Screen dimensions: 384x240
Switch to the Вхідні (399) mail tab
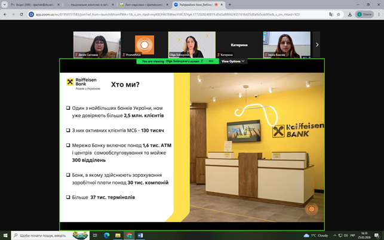[30, 4]
